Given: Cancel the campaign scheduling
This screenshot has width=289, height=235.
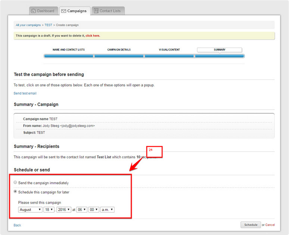Looking at the screenshot, I should point(270,225).
